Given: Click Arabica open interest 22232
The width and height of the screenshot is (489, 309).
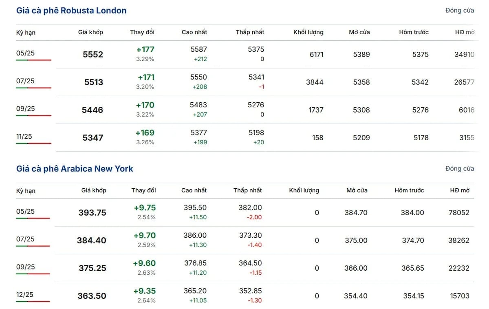Looking at the screenshot, I should click(x=459, y=268).
